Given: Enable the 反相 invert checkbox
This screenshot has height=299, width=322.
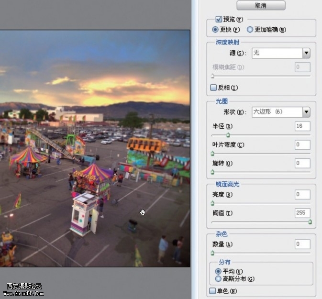Looking at the screenshot, I should pyautogui.click(x=213, y=88).
